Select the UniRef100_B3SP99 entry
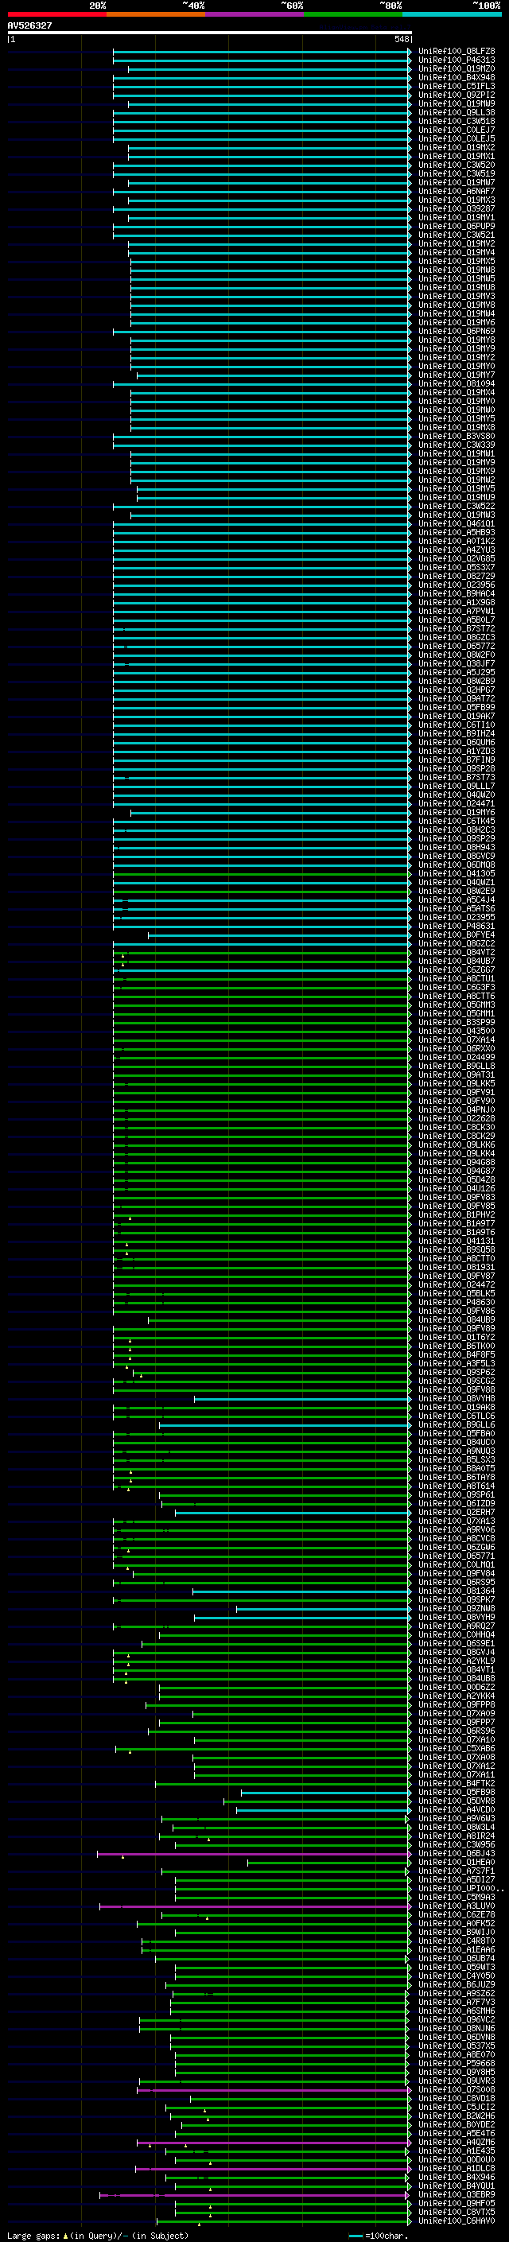Screen dimensions: 509x2242 (x=457, y=1023)
